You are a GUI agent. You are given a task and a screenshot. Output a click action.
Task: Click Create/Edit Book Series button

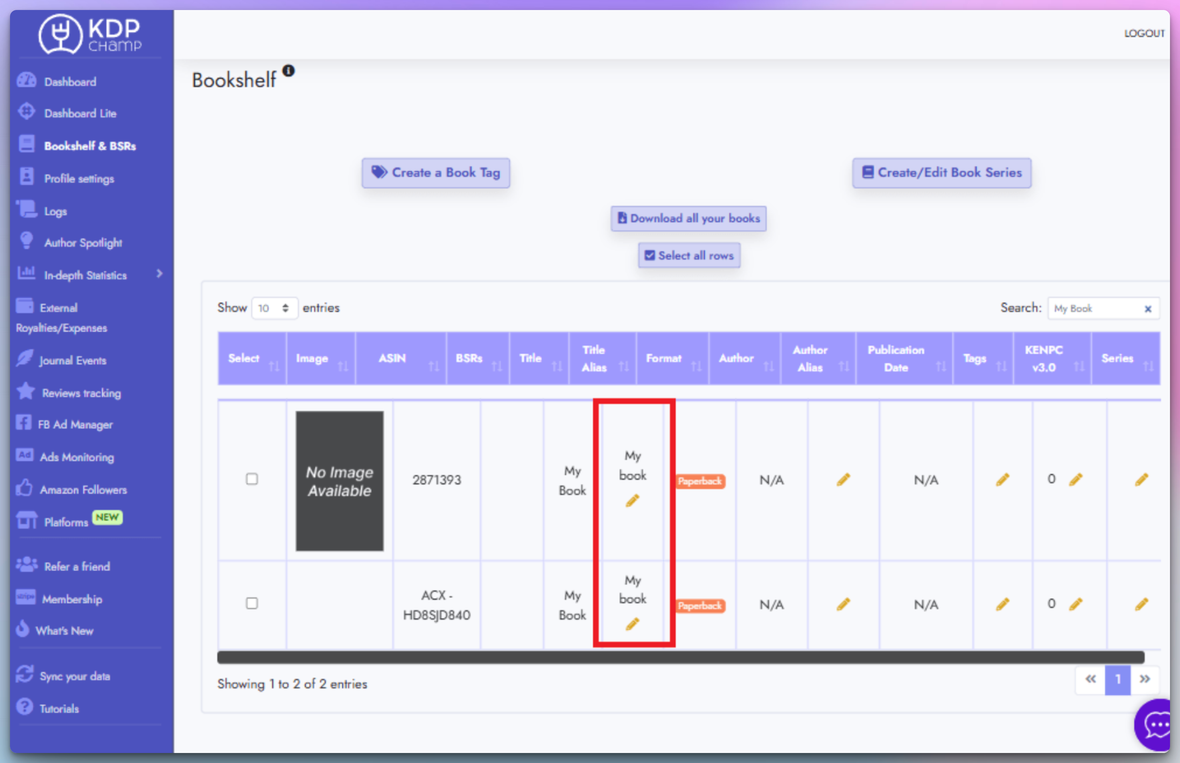click(941, 173)
